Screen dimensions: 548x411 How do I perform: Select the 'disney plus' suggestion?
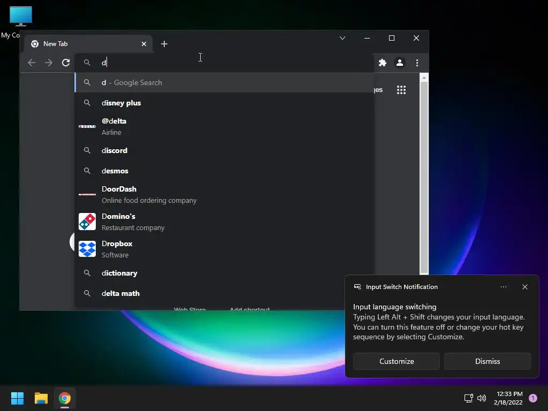pyautogui.click(x=224, y=103)
